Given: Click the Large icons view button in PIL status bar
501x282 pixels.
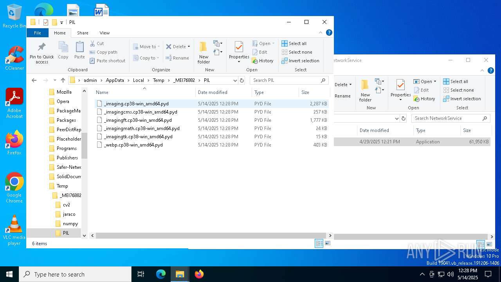Looking at the screenshot, I should tap(328, 244).
